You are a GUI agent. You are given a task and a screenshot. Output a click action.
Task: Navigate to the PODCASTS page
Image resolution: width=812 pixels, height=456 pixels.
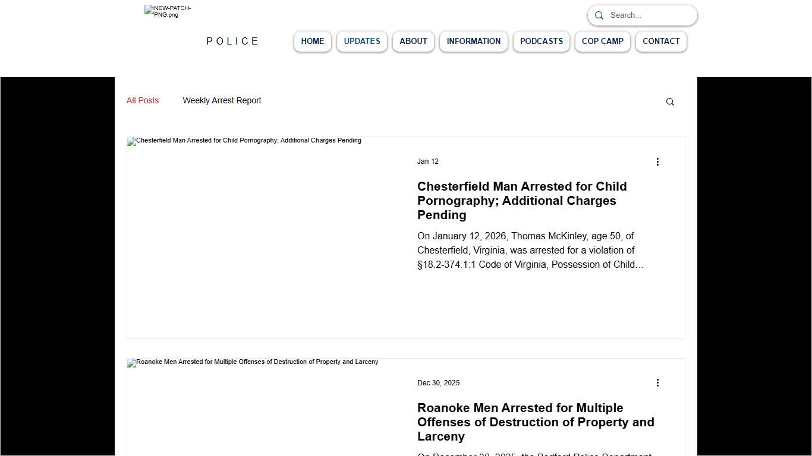pos(542,42)
